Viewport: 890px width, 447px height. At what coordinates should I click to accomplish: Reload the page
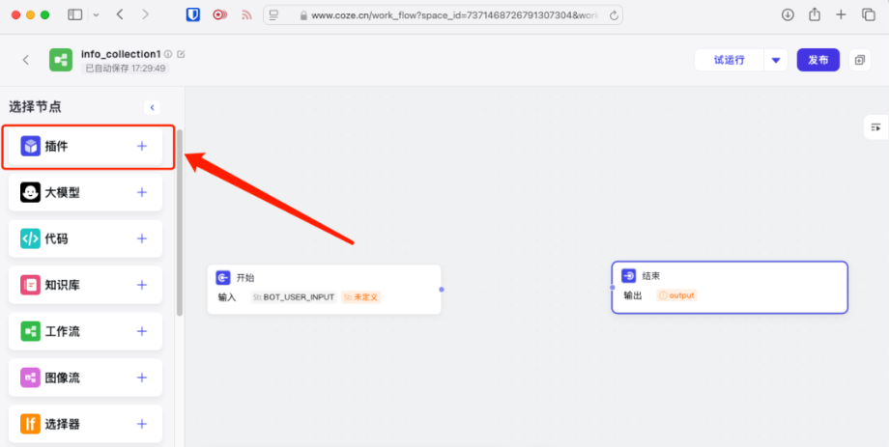614,15
